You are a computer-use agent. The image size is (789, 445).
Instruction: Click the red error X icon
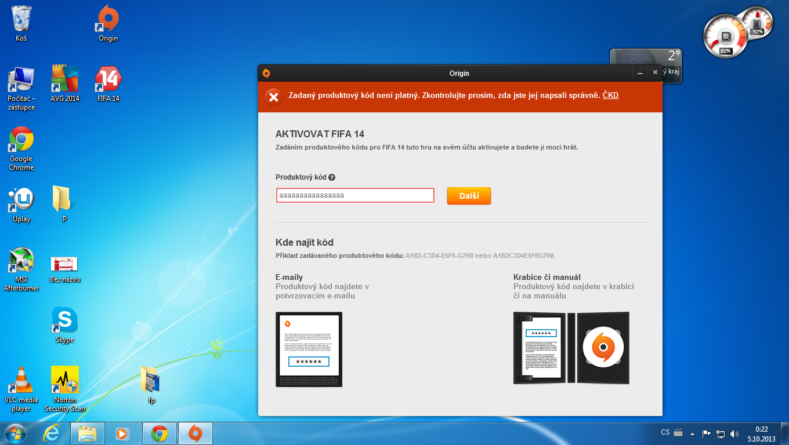[273, 96]
